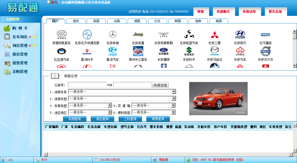
Task: Open the 瑞典 tab
Action: (x=198, y=21)
